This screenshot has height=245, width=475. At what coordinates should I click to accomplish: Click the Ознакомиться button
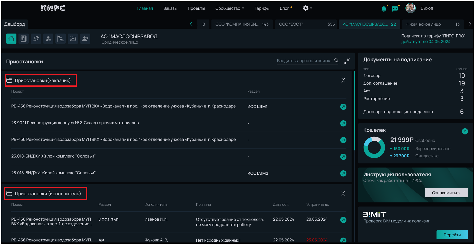click(446, 193)
